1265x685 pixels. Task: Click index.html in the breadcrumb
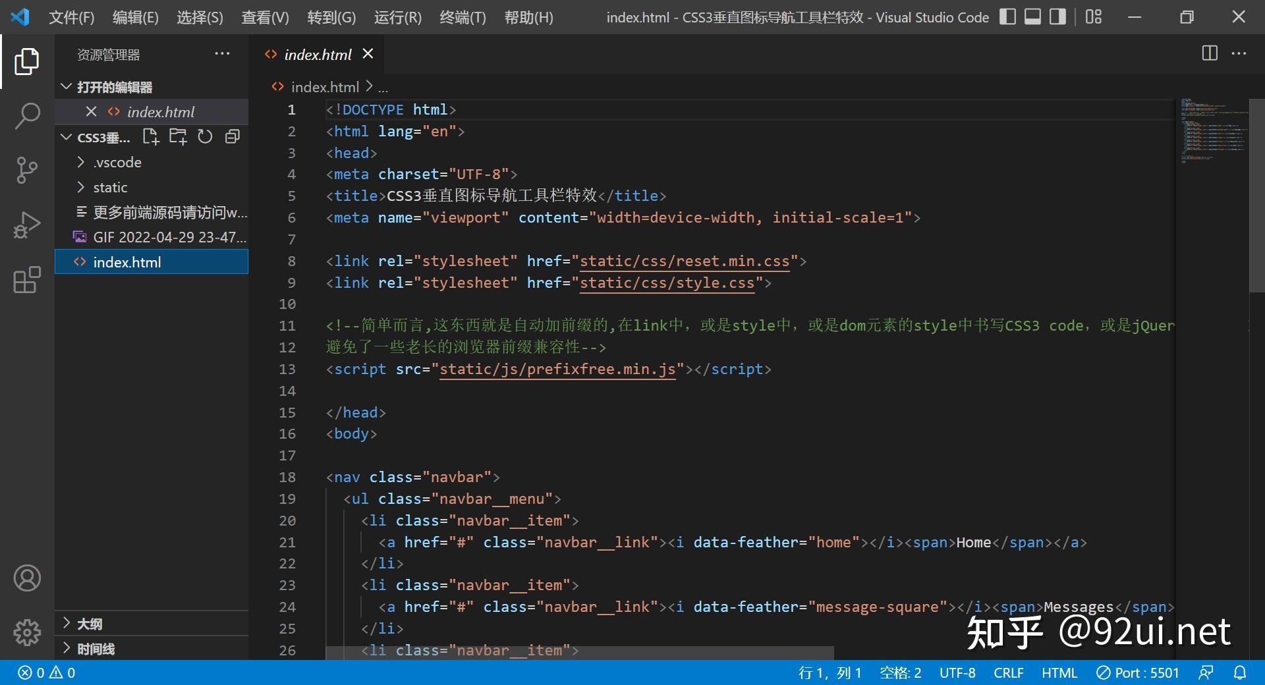325,87
